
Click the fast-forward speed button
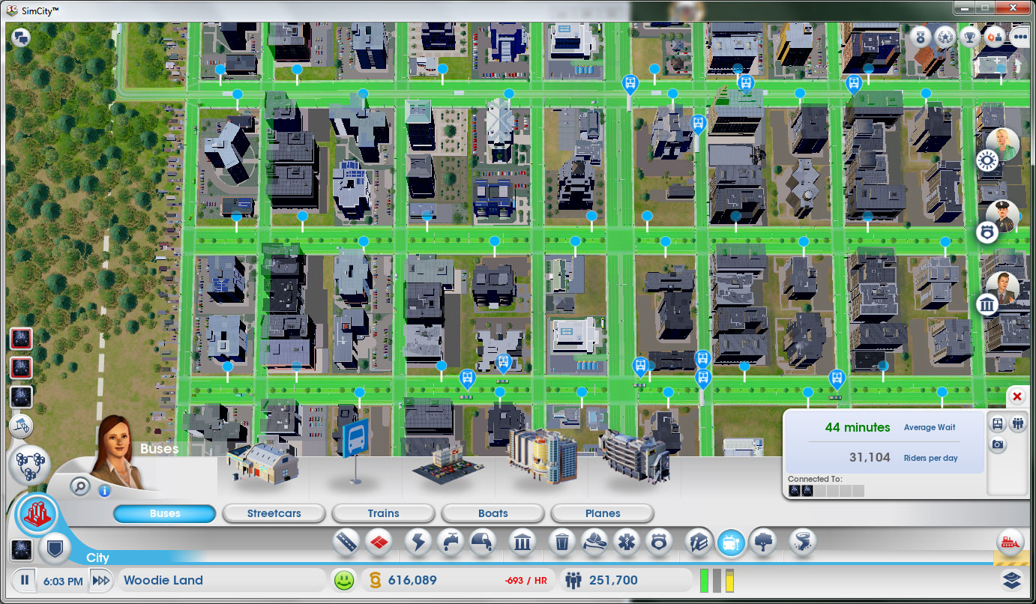[x=100, y=580]
